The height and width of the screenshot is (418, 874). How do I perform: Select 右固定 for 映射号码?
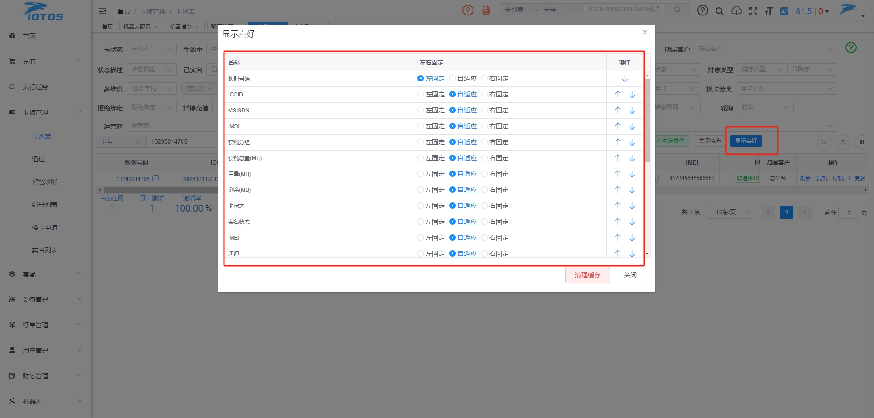[x=495, y=78]
